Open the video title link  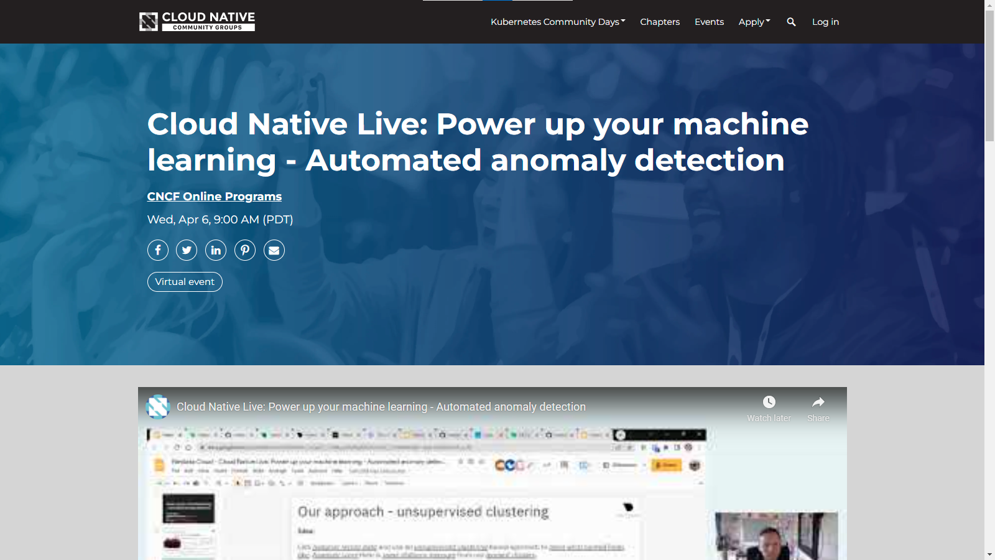pyautogui.click(x=381, y=407)
